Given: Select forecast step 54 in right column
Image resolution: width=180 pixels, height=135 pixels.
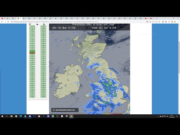Looking at the screenshot, I should click(x=43, y=55).
